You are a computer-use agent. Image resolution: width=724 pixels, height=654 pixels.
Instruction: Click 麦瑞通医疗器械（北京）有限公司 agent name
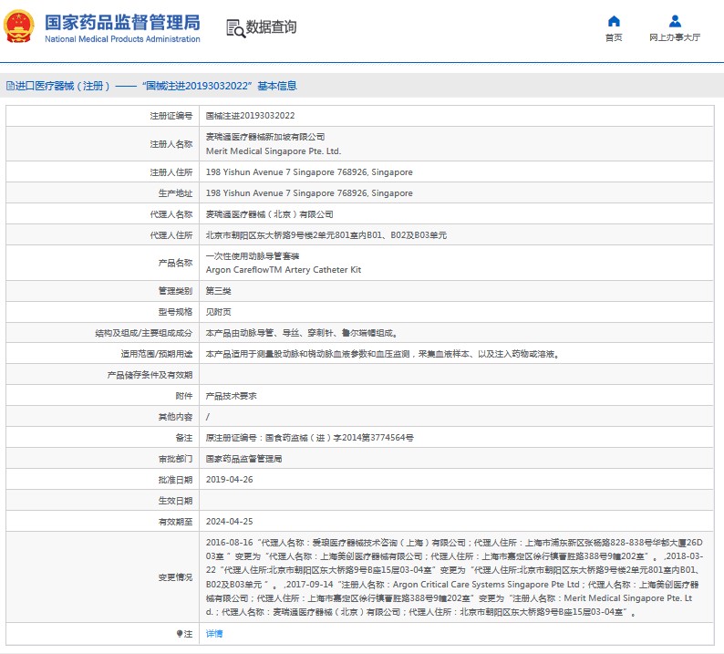[269, 214]
